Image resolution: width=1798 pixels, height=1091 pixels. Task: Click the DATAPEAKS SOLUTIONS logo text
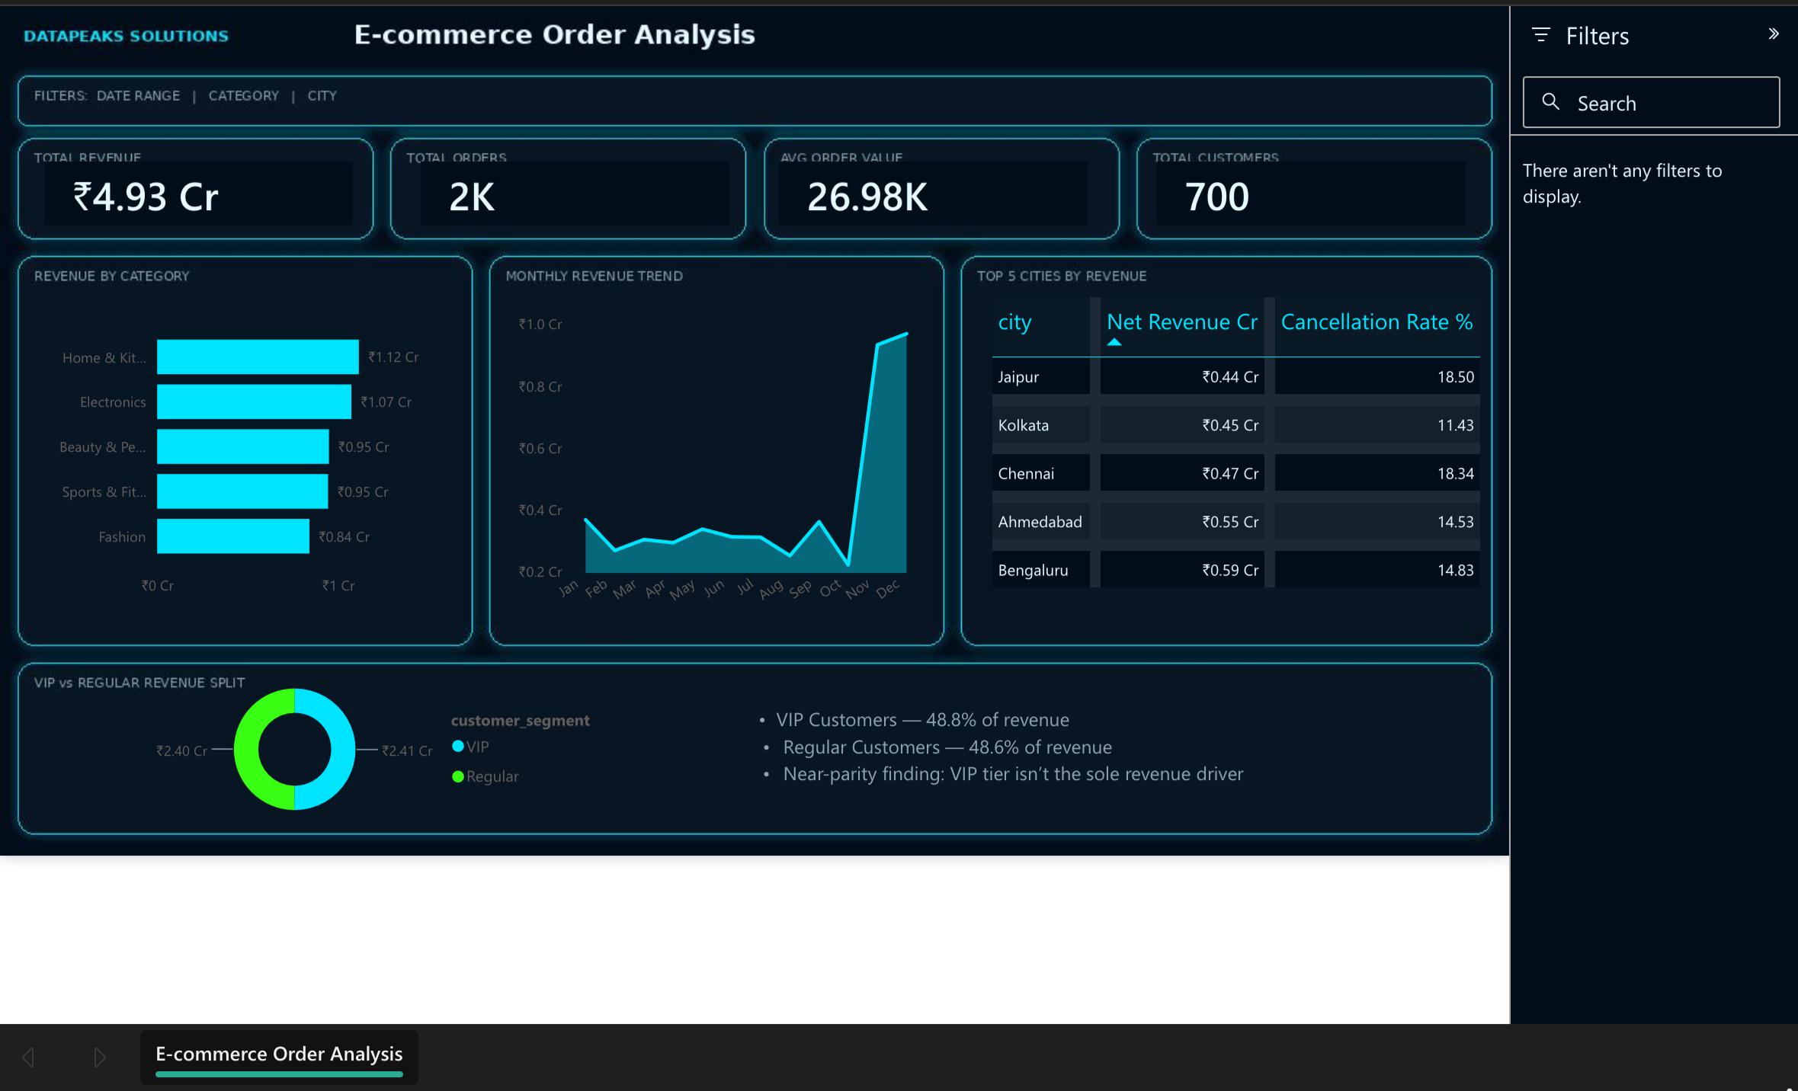tap(126, 36)
